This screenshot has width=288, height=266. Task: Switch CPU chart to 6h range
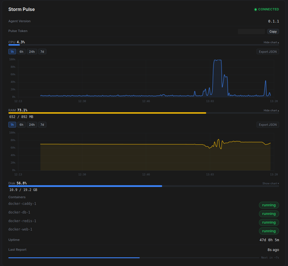(21, 51)
